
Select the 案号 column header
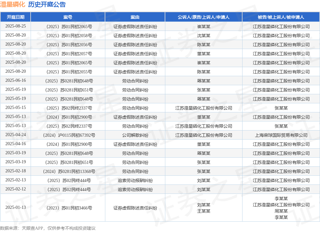[x=68, y=17]
